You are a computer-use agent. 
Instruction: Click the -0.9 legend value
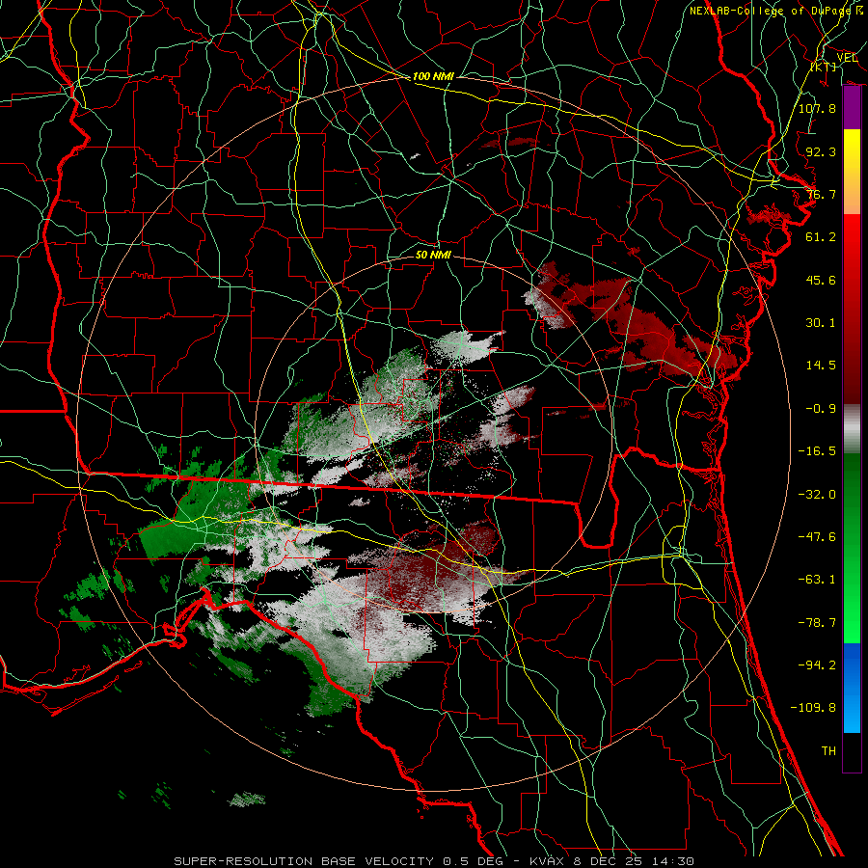821,409
